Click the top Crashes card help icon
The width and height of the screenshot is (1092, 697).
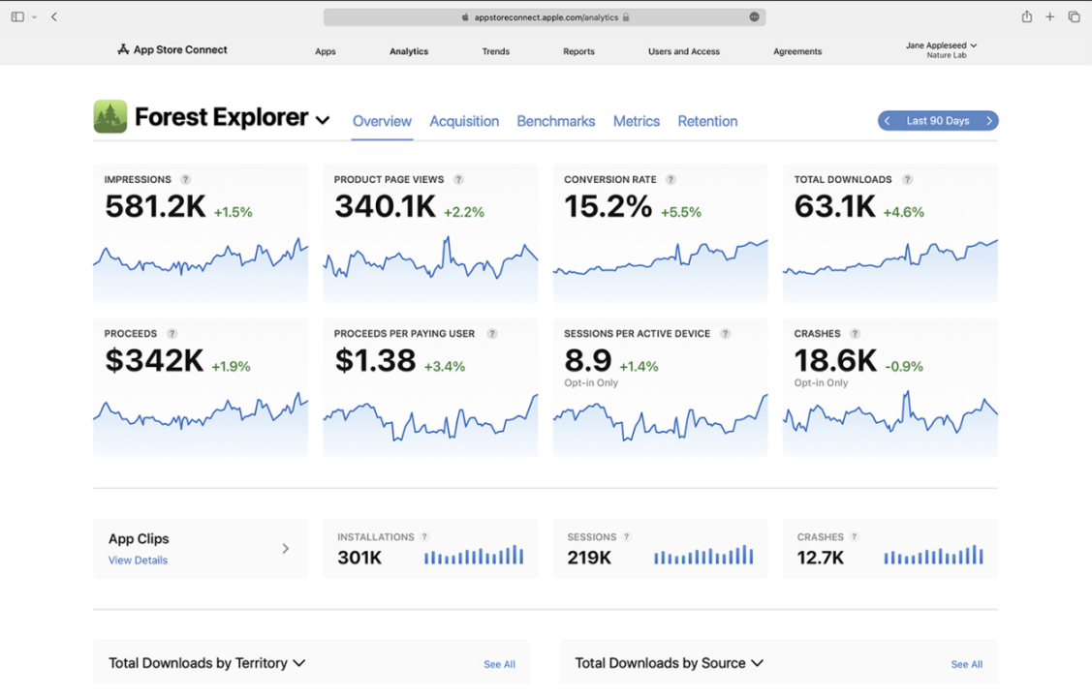(x=856, y=334)
